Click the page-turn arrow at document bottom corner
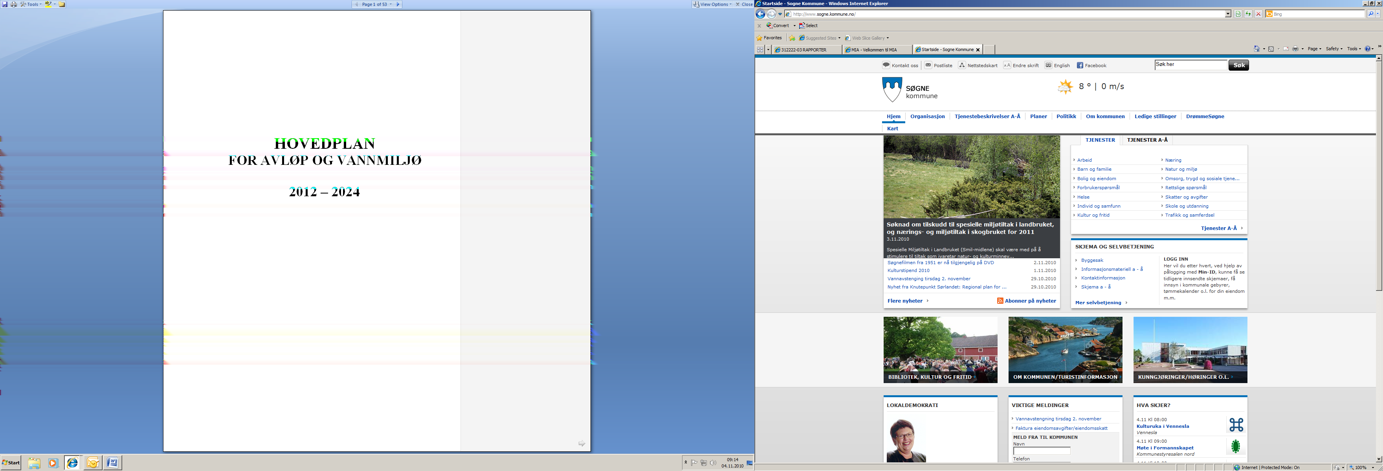 coord(581,443)
